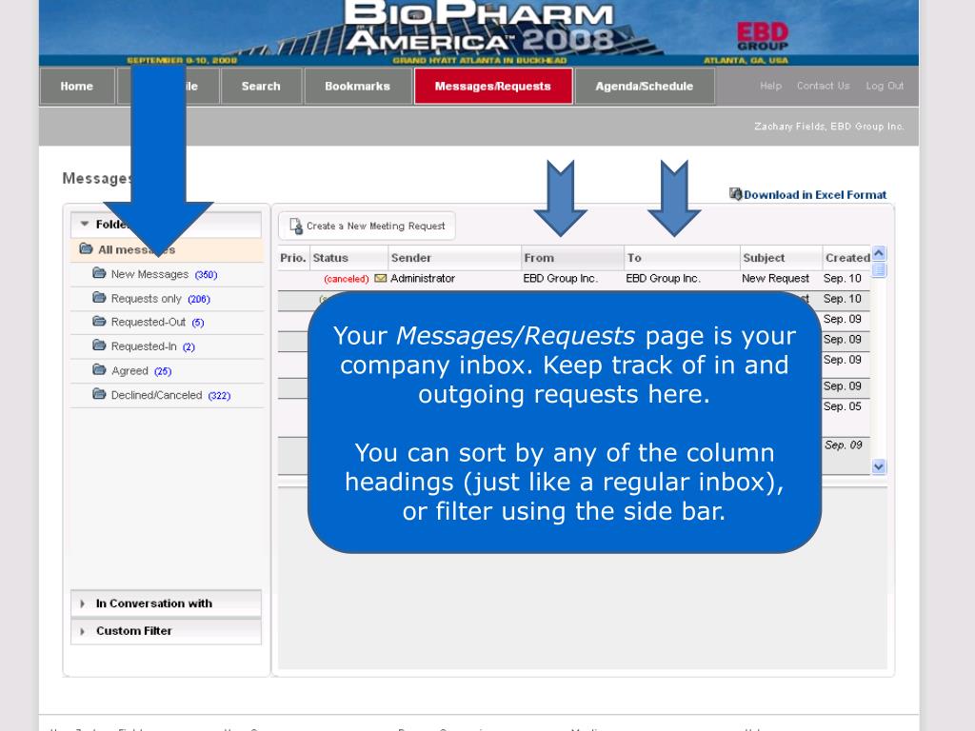Click the Agreed folder icon
975x731 pixels.
point(99,369)
